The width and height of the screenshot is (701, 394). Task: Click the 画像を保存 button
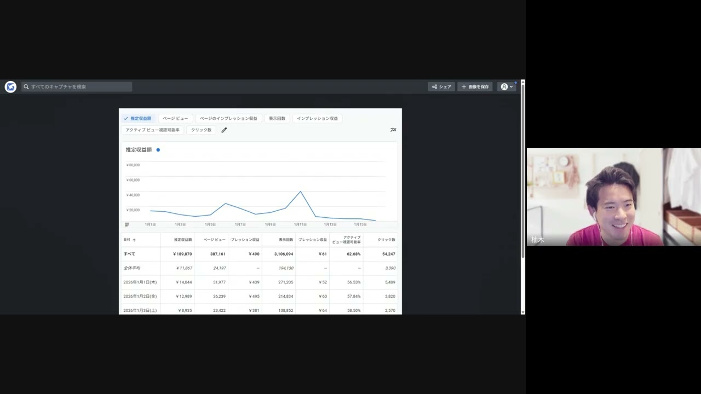tap(475, 86)
